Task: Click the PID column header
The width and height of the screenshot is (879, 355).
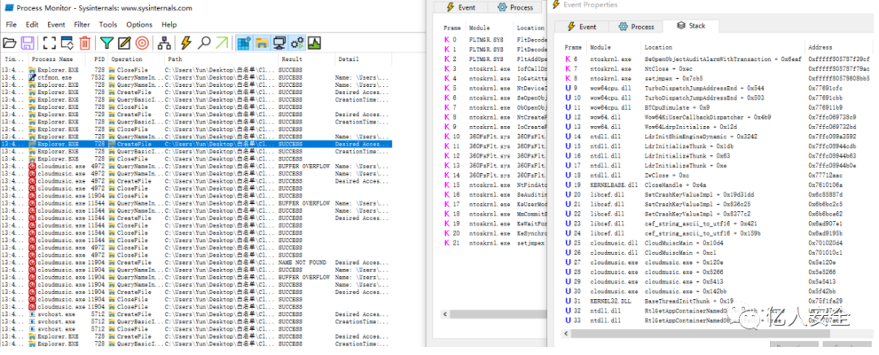Action: point(98,59)
